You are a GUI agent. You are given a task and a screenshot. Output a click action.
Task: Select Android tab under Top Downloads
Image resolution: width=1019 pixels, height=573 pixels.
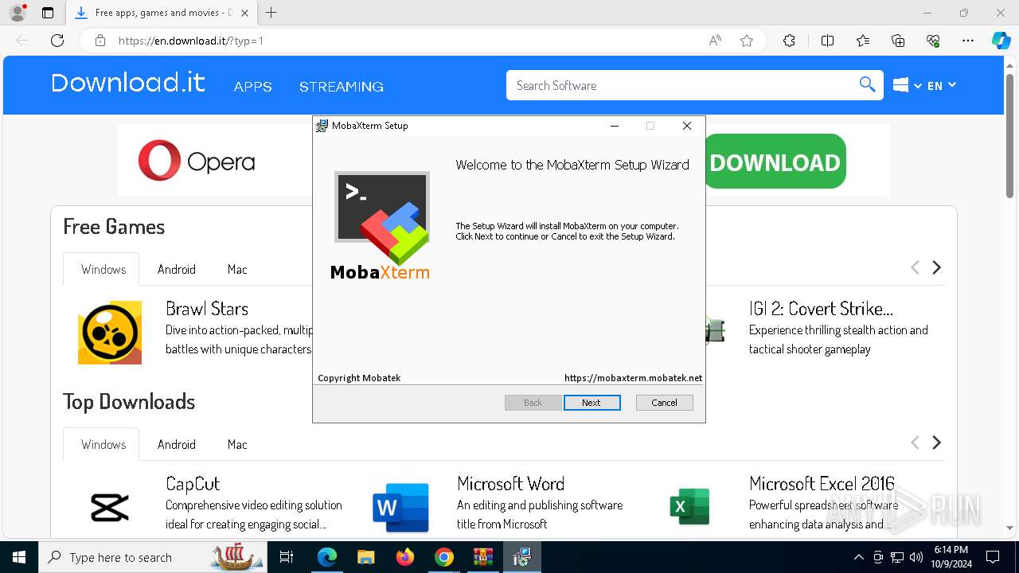pyautogui.click(x=177, y=444)
